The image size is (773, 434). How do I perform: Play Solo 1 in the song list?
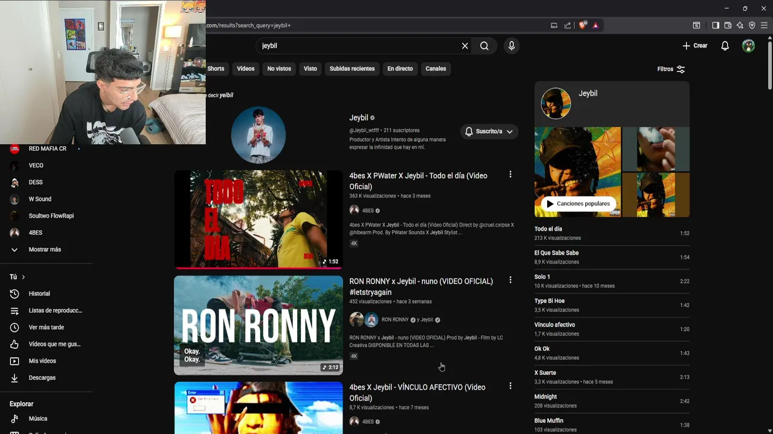[x=612, y=281]
